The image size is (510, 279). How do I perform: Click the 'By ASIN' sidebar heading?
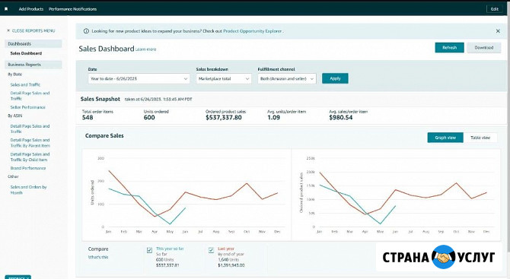15,116
